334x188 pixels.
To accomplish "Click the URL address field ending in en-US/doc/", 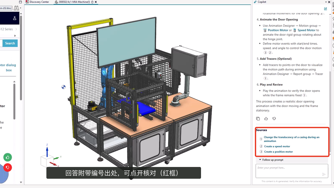I will pyautogui.click(x=6, y=8).
